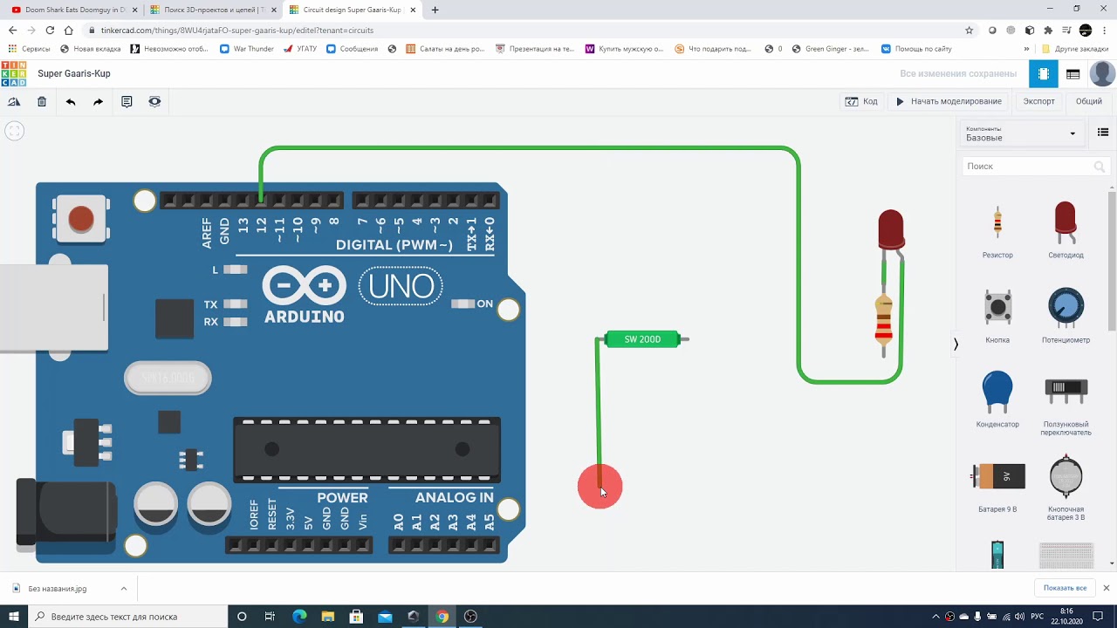The width and height of the screenshot is (1117, 628).
Task: Click the project name Super Gaaris-Kup
Action: pos(73,74)
